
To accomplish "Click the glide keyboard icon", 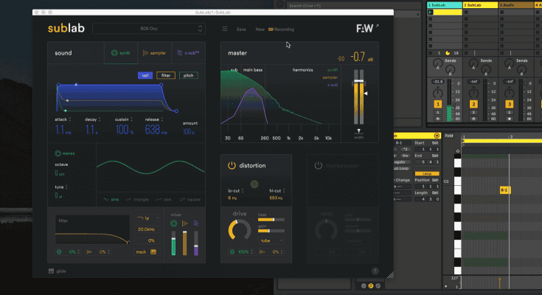I will [52, 271].
